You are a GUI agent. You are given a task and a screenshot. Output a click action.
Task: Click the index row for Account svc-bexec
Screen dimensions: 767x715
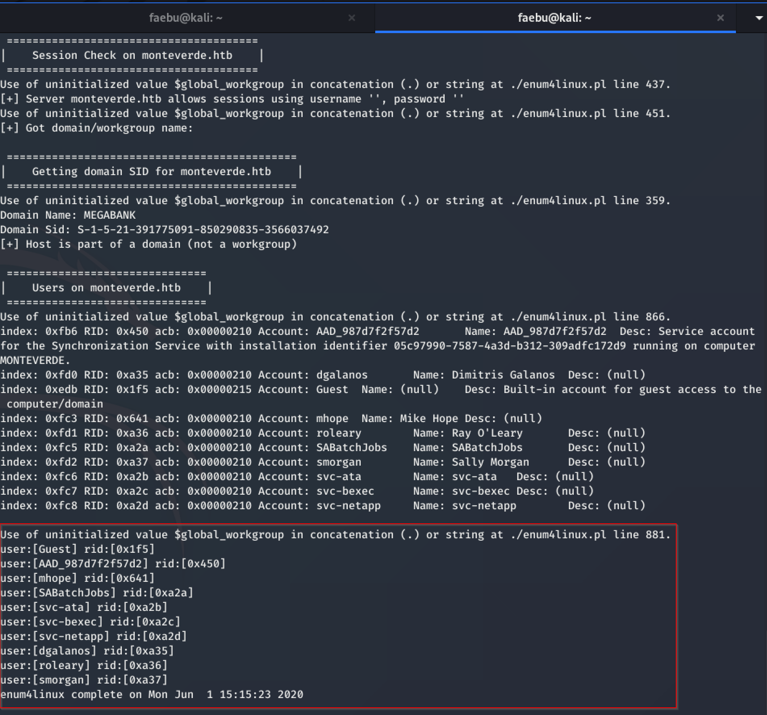coord(297,491)
